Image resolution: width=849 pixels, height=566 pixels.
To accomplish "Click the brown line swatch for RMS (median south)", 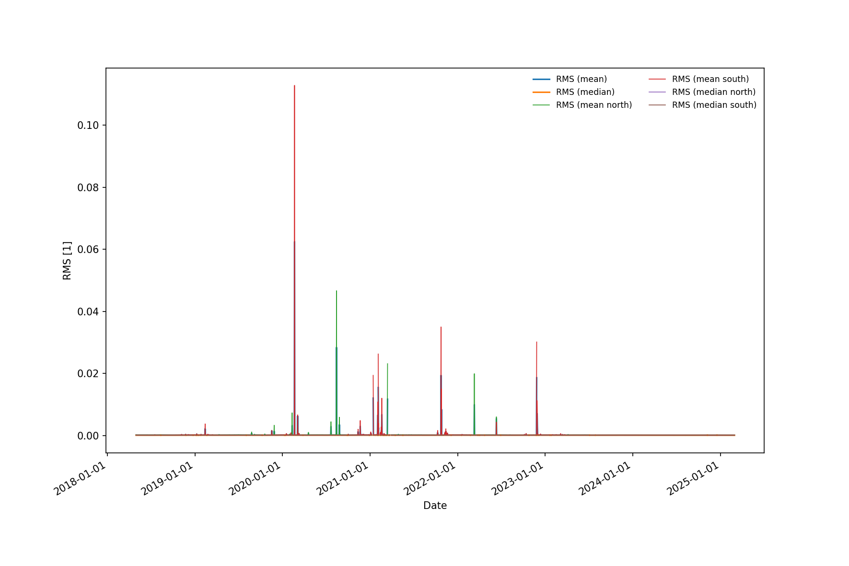I will (657, 105).
